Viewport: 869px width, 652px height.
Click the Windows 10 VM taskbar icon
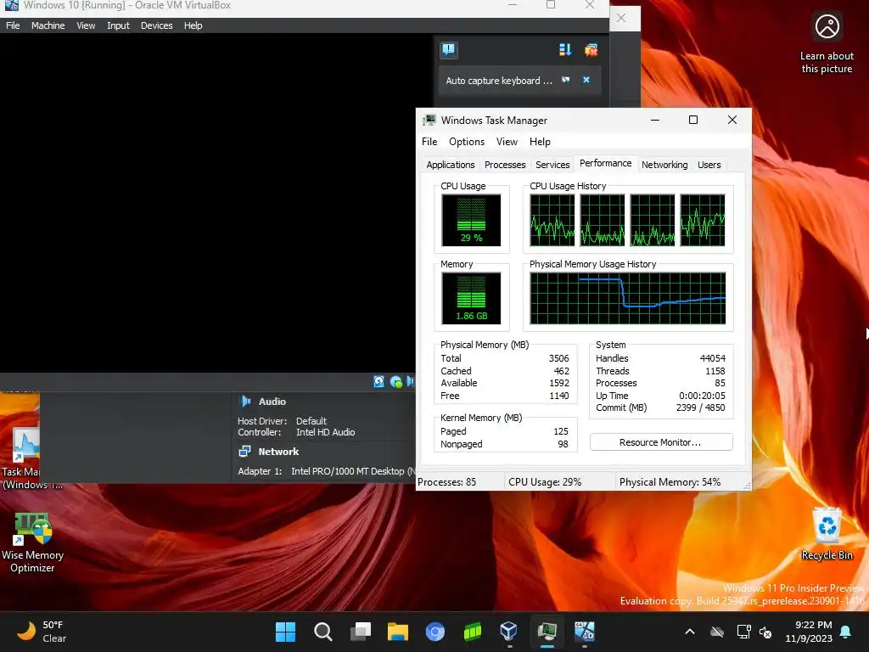[x=584, y=632]
